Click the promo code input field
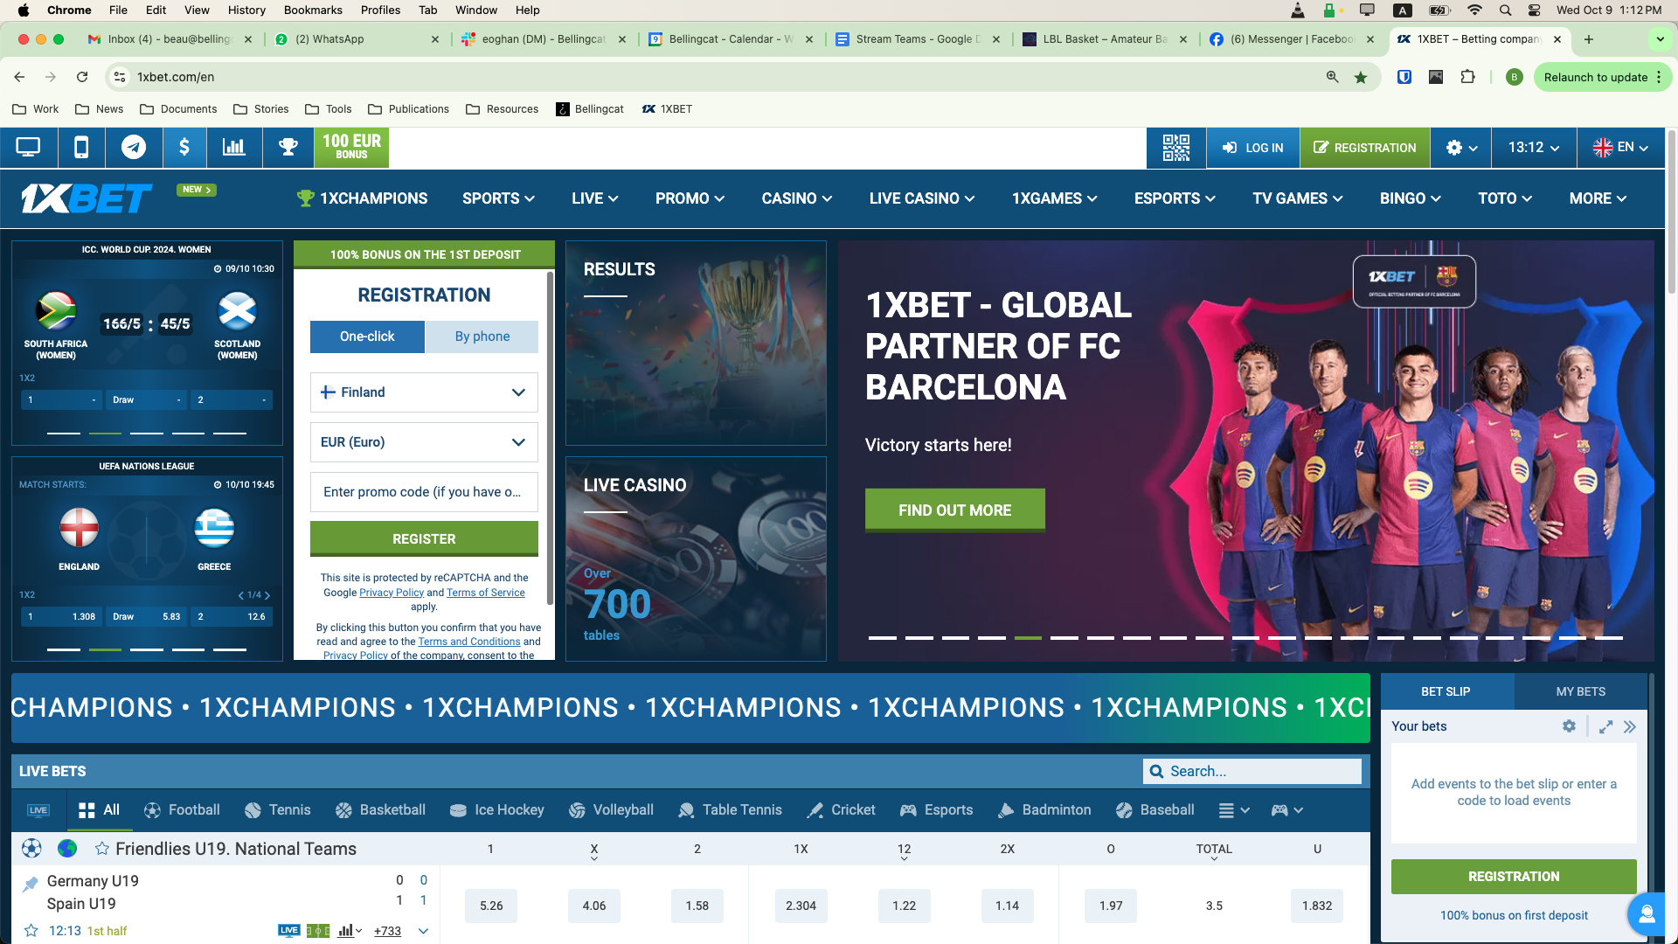The width and height of the screenshot is (1678, 944). coord(424,492)
